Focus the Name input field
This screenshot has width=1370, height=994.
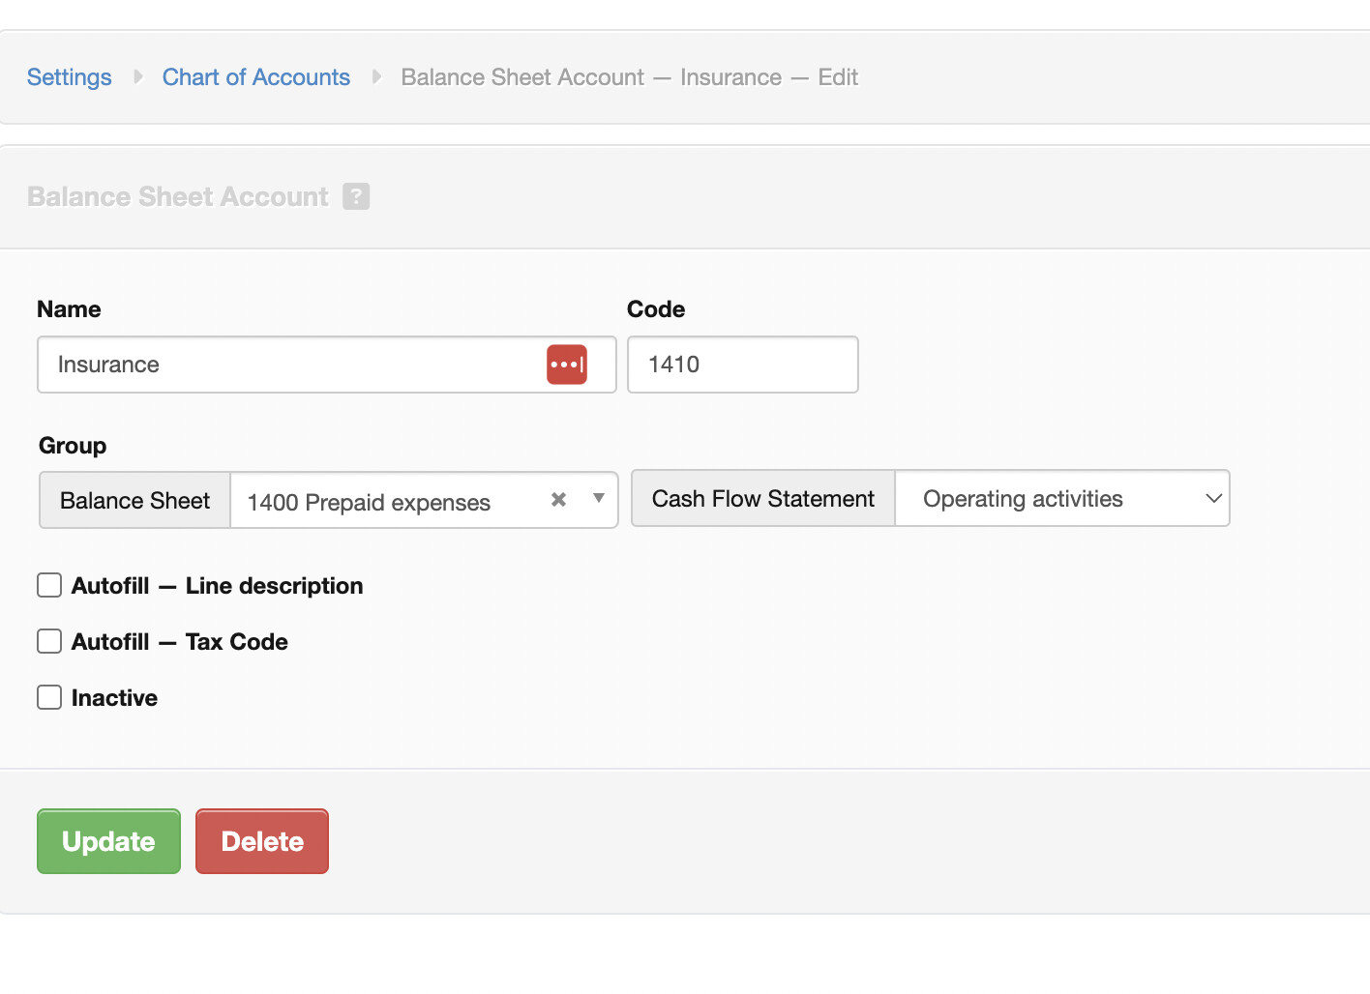coord(327,365)
